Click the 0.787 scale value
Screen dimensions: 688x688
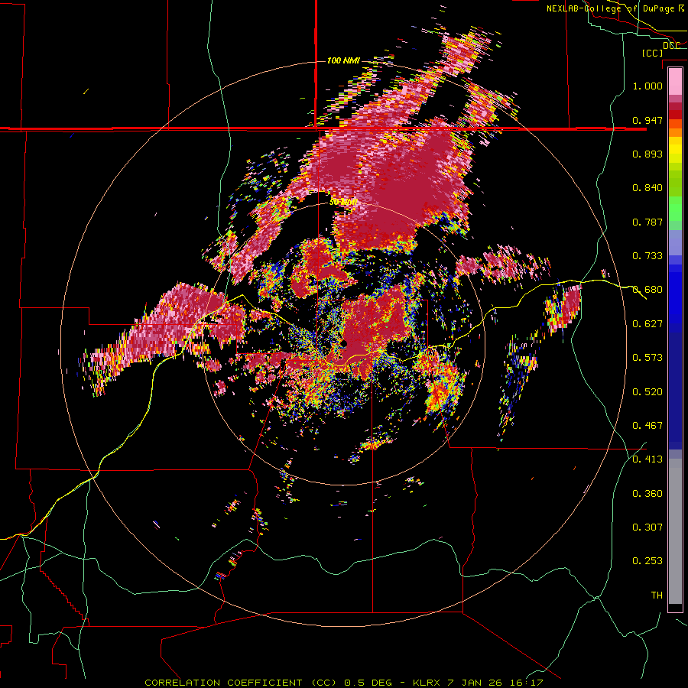point(647,222)
